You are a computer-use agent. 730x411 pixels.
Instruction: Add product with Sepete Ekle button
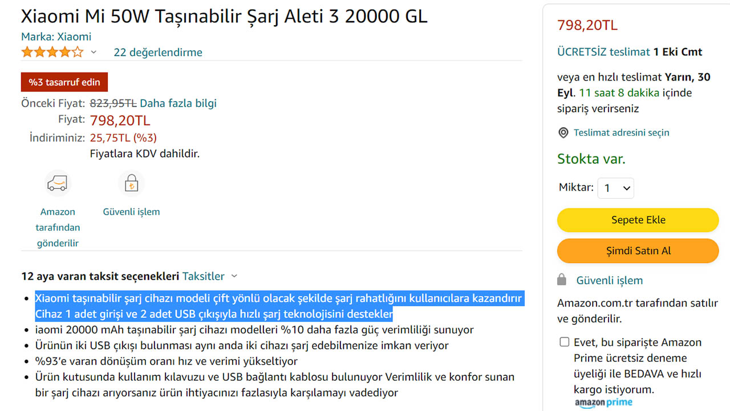point(638,220)
